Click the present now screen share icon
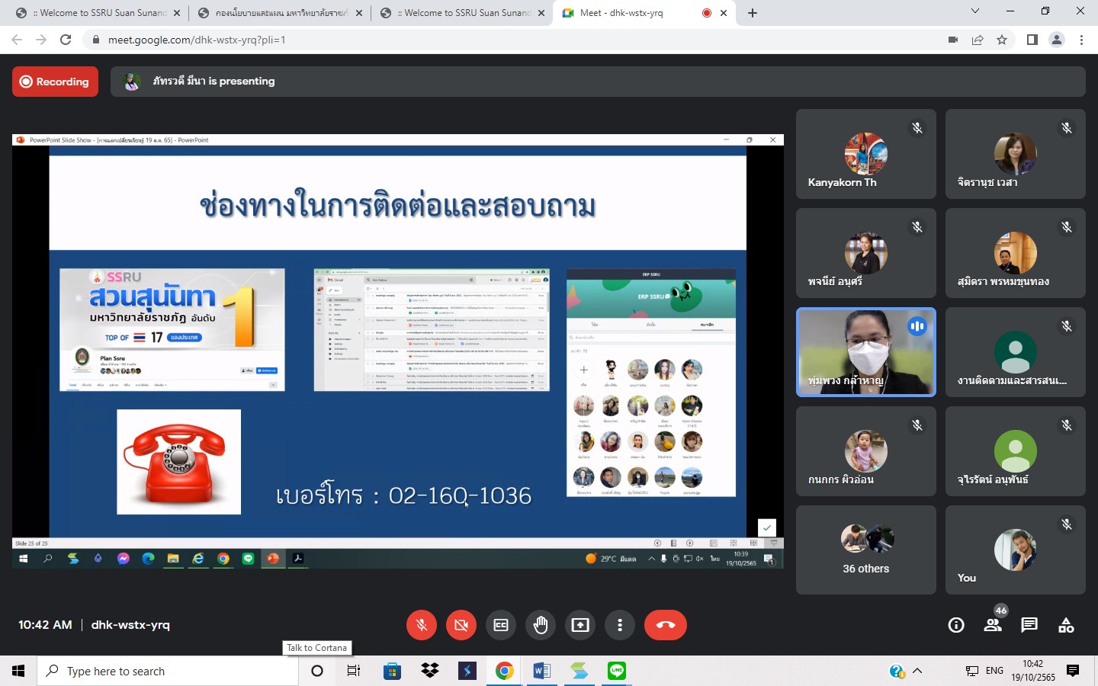 tap(580, 625)
